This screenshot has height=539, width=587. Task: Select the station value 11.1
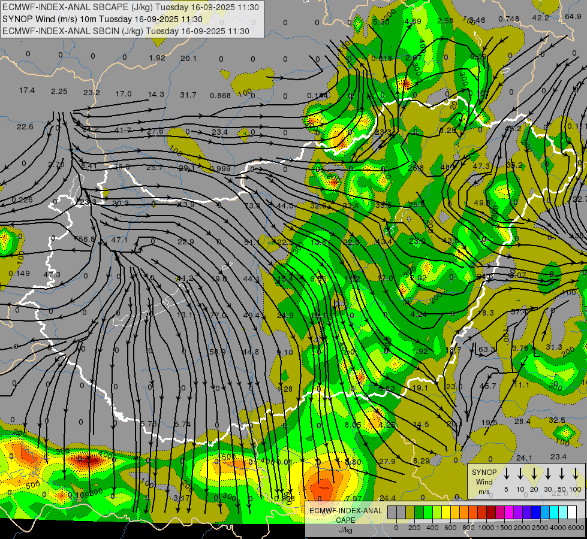[521, 385]
